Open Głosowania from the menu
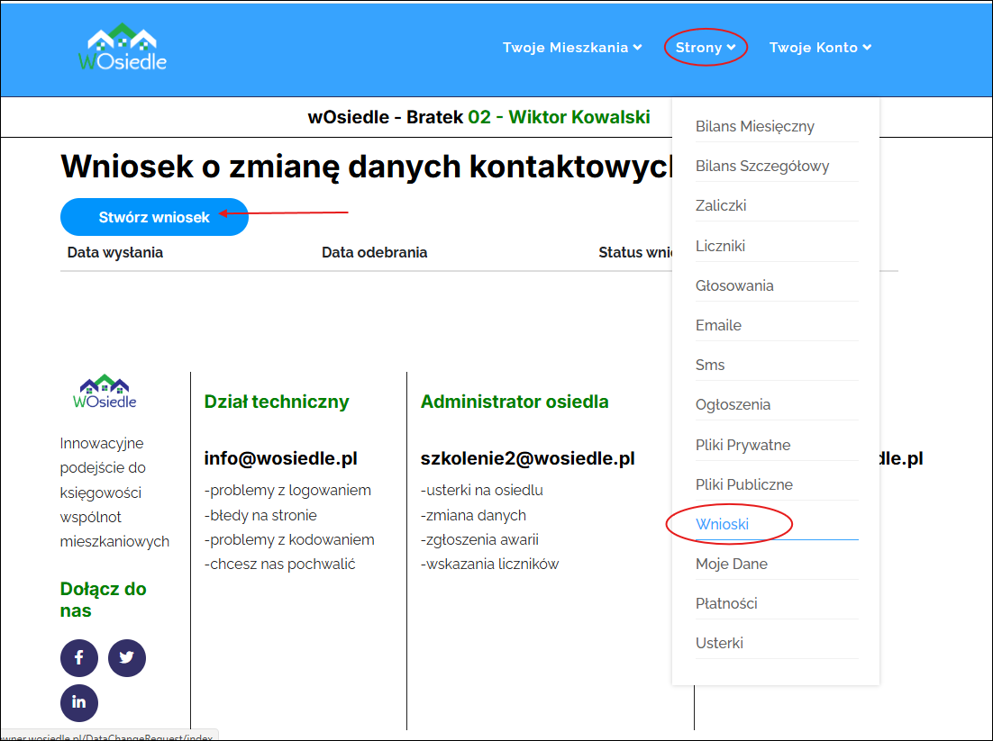Viewport: 993px width, 741px height. tap(733, 285)
